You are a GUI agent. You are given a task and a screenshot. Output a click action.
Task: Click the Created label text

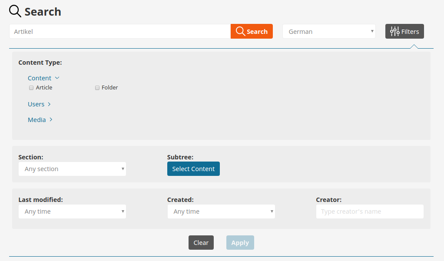pos(180,200)
